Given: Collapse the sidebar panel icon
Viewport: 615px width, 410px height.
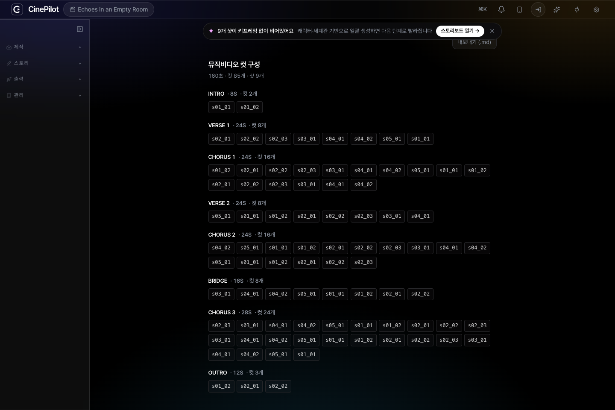Looking at the screenshot, I should pos(80,29).
